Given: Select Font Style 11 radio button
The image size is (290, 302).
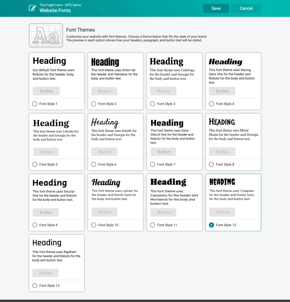Looking at the screenshot, I should tap(153, 225).
